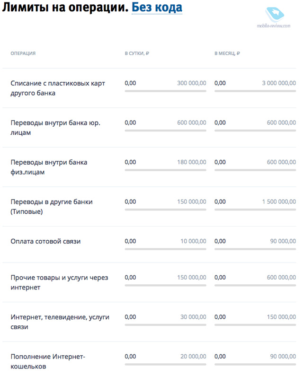Click daily limit bar for 'Переводы внутри банка юр. лицам'
Viewport: 303px width, 376px height.
click(x=165, y=131)
